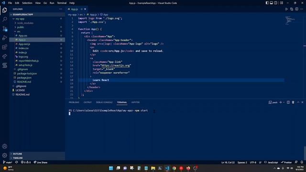Open launch profile dropdown next to plus
Screen dimensions: 306x172
[x=284, y=102]
